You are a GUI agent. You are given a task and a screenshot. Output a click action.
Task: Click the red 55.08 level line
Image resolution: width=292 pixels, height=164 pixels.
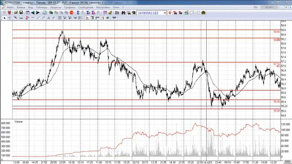pos(146,109)
